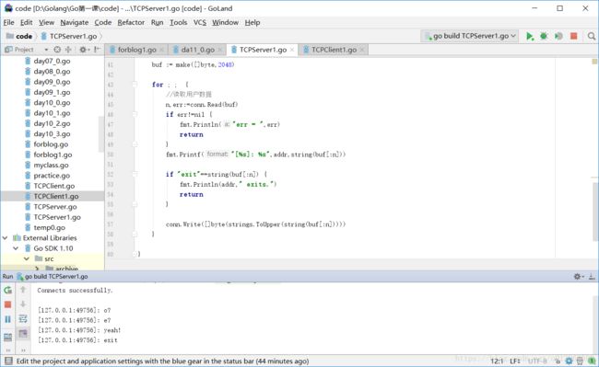The height and width of the screenshot is (367, 599).
Task: Toggle scroll to end of console
Action: (x=23, y=334)
